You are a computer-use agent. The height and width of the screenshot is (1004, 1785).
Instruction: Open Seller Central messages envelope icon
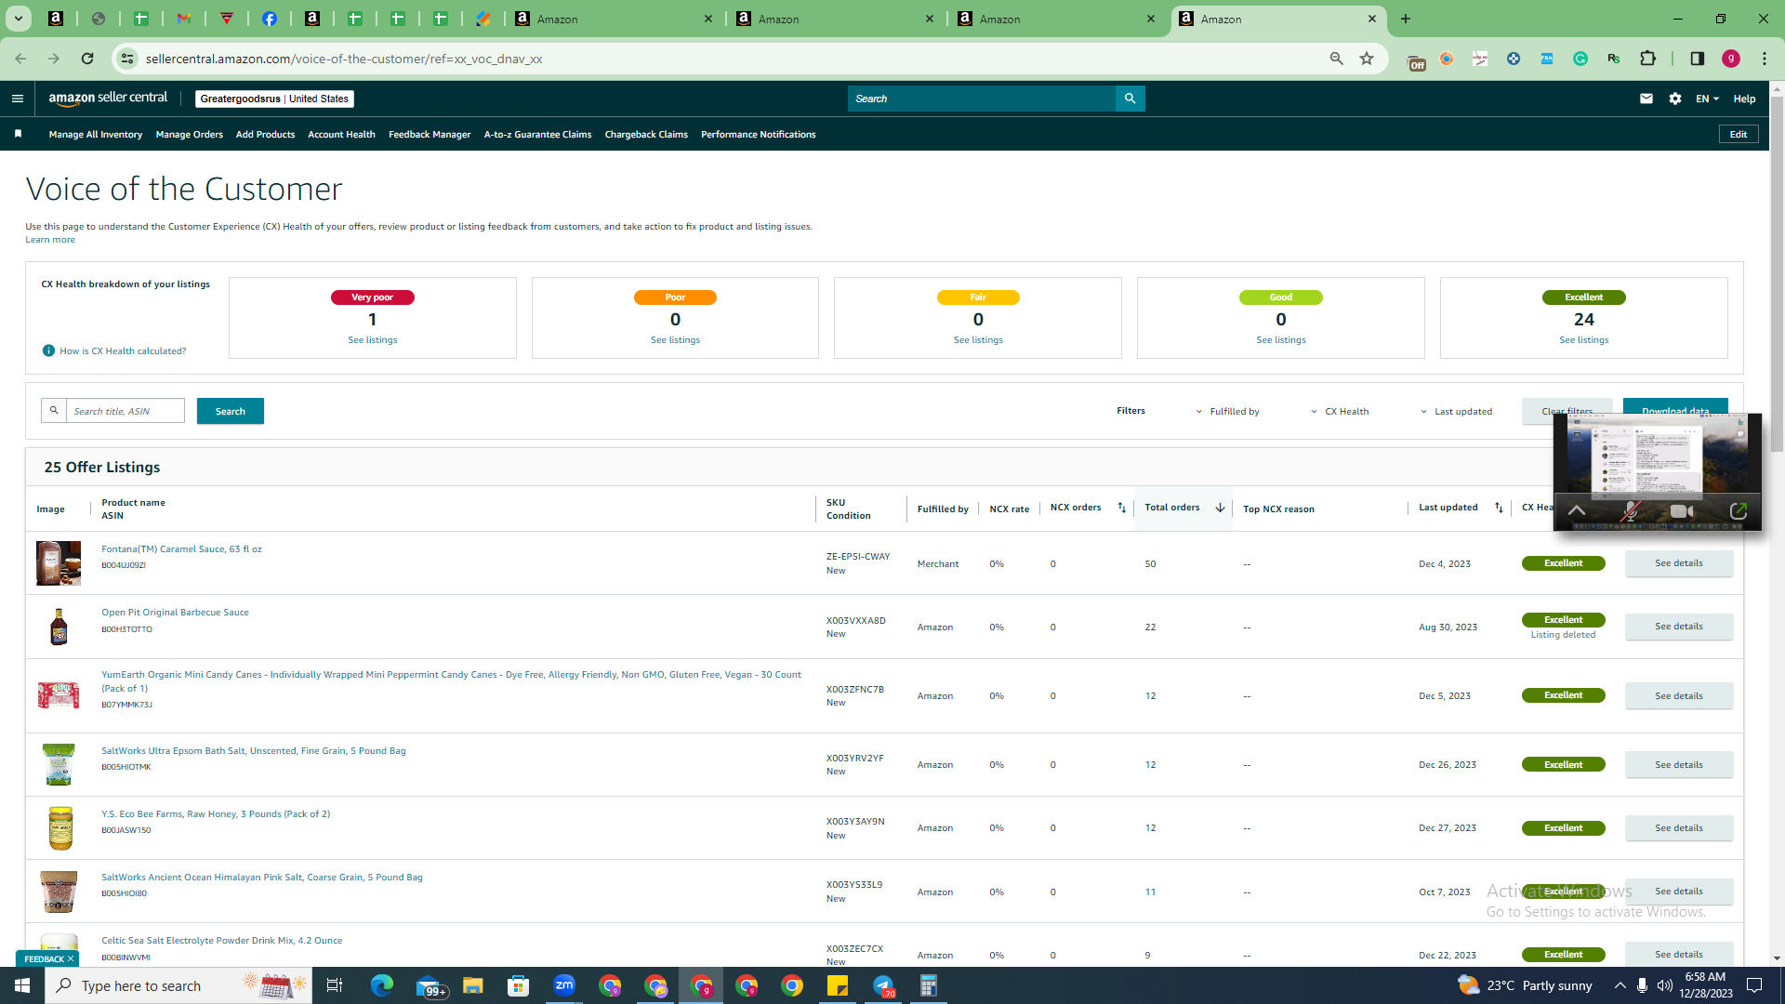(x=1646, y=99)
